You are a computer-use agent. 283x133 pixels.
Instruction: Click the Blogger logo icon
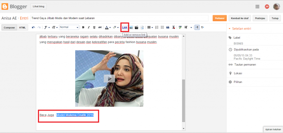pyautogui.click(x=5, y=7)
